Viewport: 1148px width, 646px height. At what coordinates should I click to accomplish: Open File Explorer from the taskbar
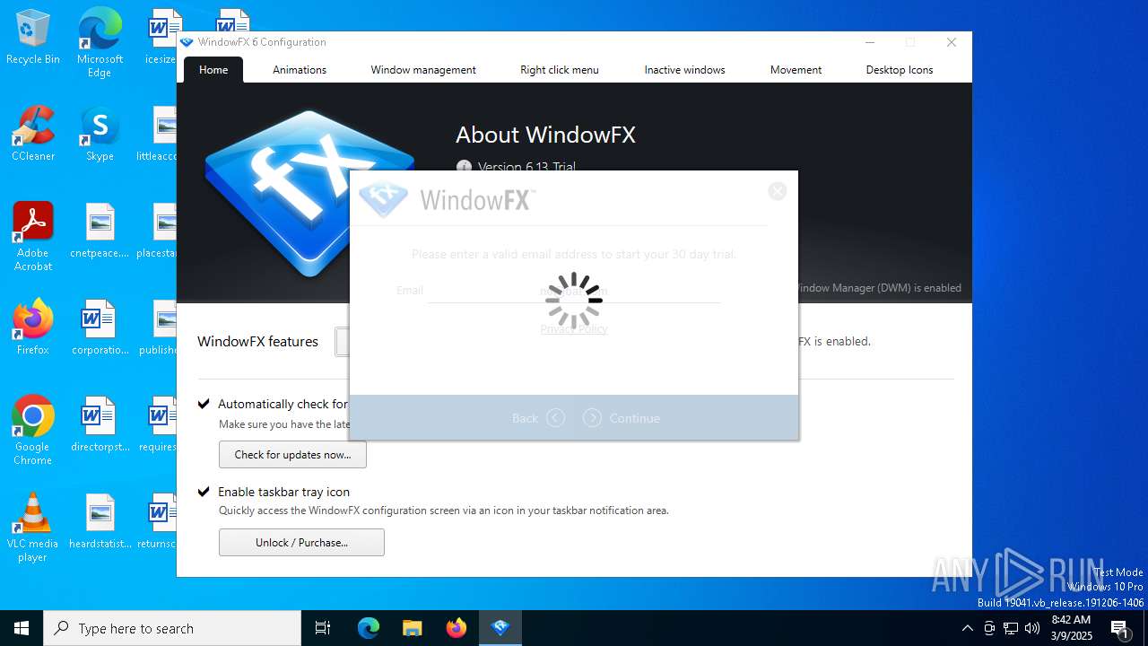point(413,628)
